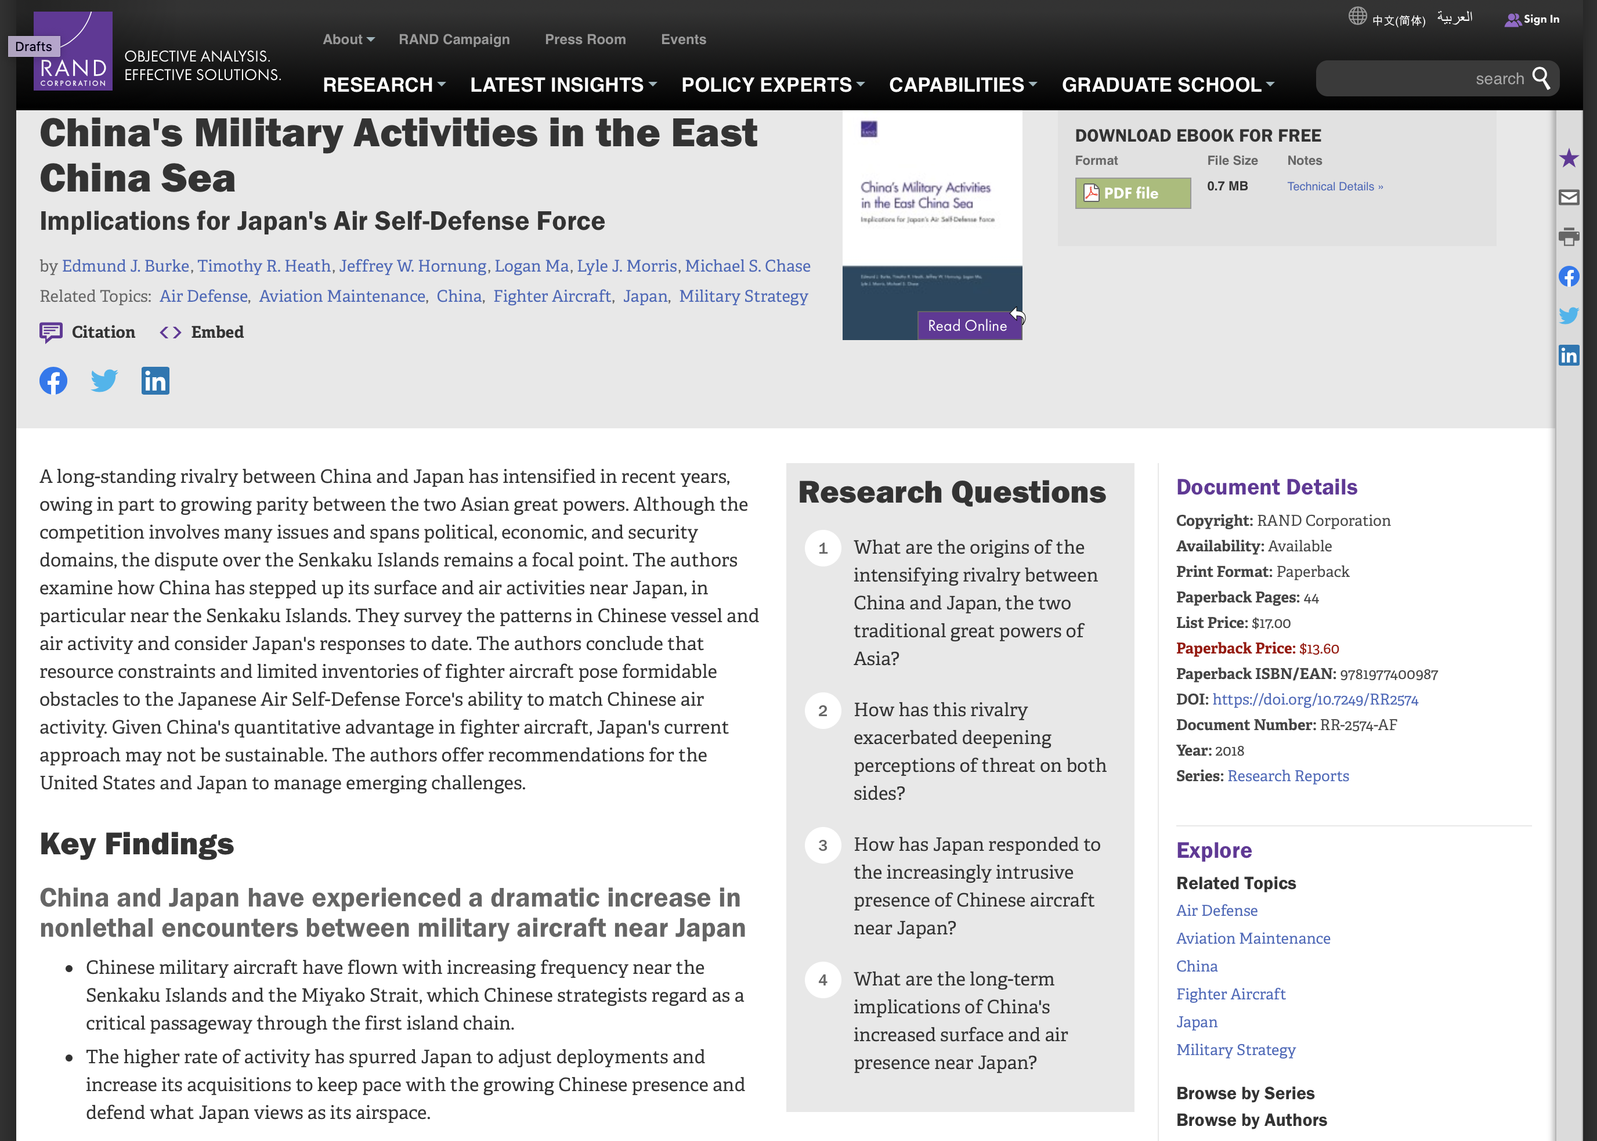This screenshot has width=1597, height=1141.
Task: Click the Embed link text
Action: [217, 333]
